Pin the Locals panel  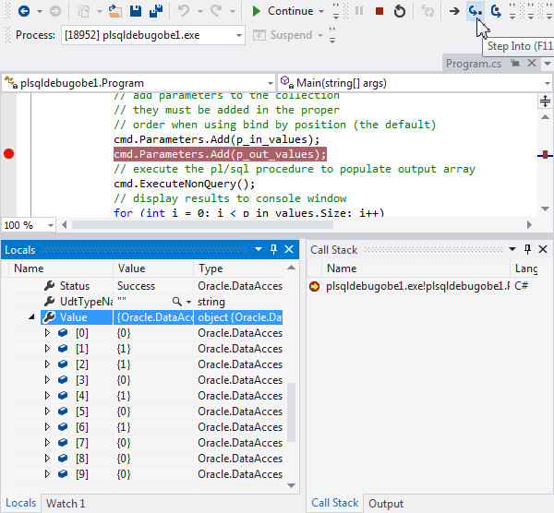click(x=273, y=250)
